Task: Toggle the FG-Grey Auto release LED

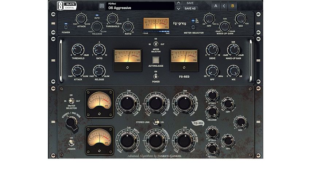Action: (x=97, y=15)
